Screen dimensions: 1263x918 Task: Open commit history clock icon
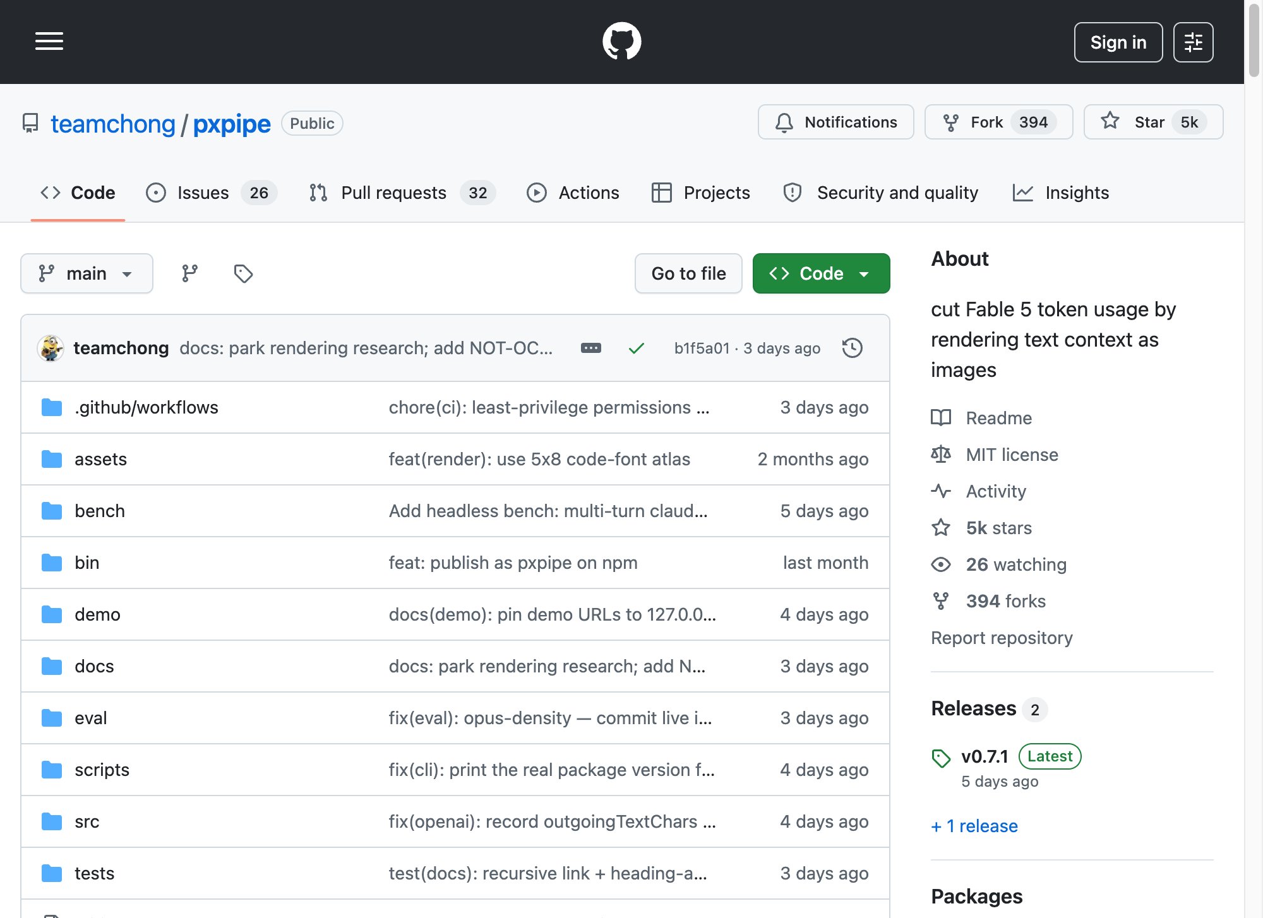[853, 348]
